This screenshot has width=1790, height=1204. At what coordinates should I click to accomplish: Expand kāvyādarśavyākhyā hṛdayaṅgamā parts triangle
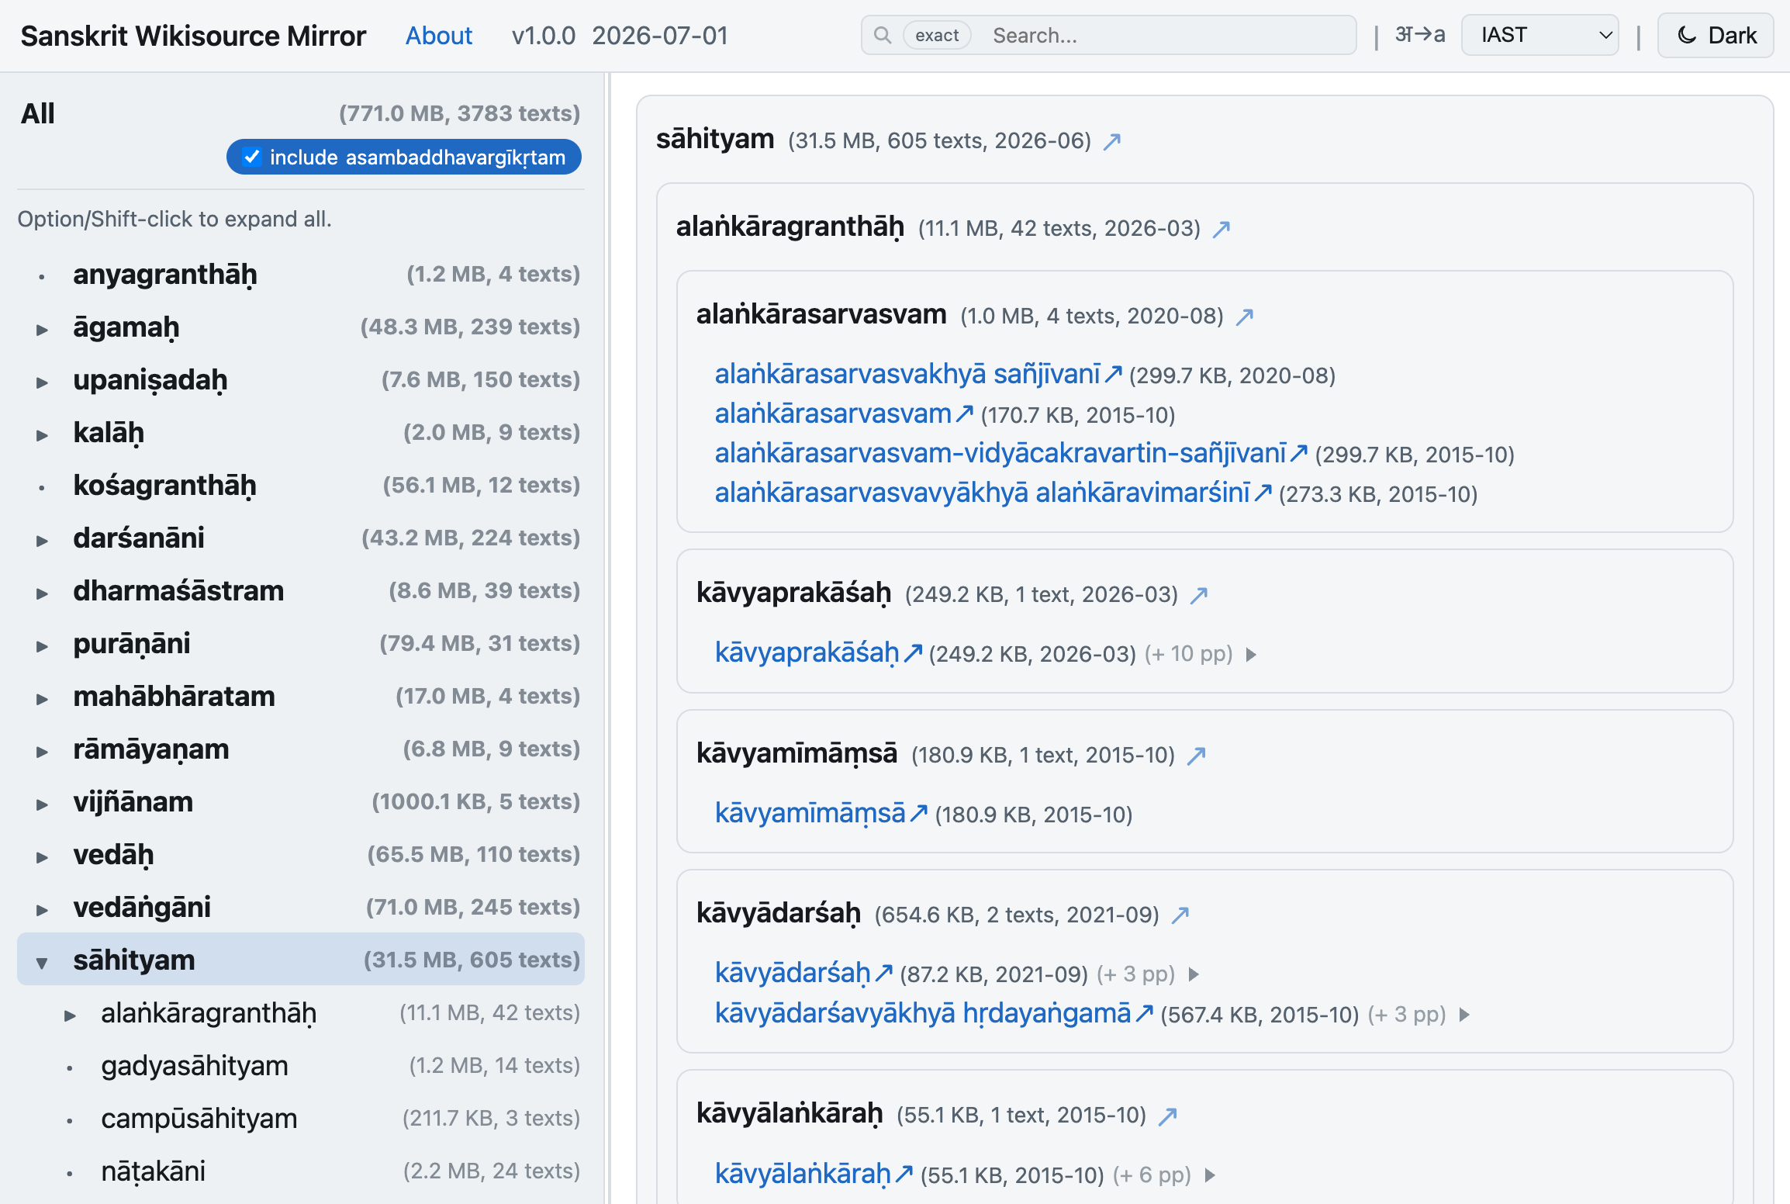tap(1464, 1015)
